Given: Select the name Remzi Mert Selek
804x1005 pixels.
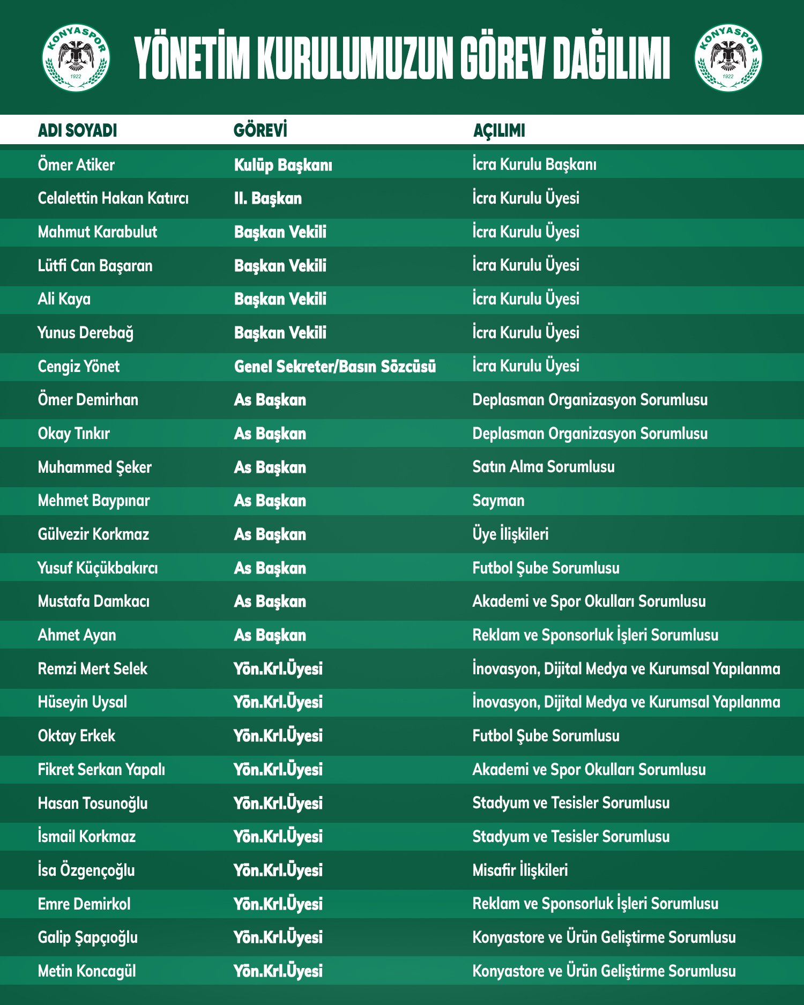Looking at the screenshot, I should pyautogui.click(x=93, y=668).
